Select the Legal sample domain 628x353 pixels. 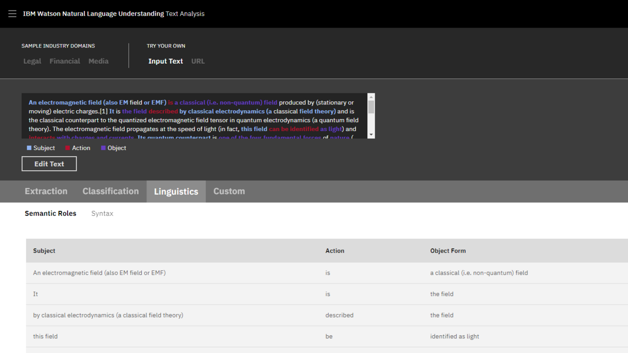[32, 61]
